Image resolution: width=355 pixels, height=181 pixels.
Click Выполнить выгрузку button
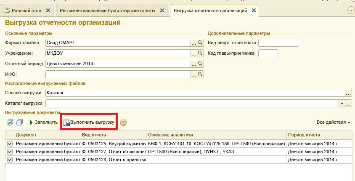point(89,122)
